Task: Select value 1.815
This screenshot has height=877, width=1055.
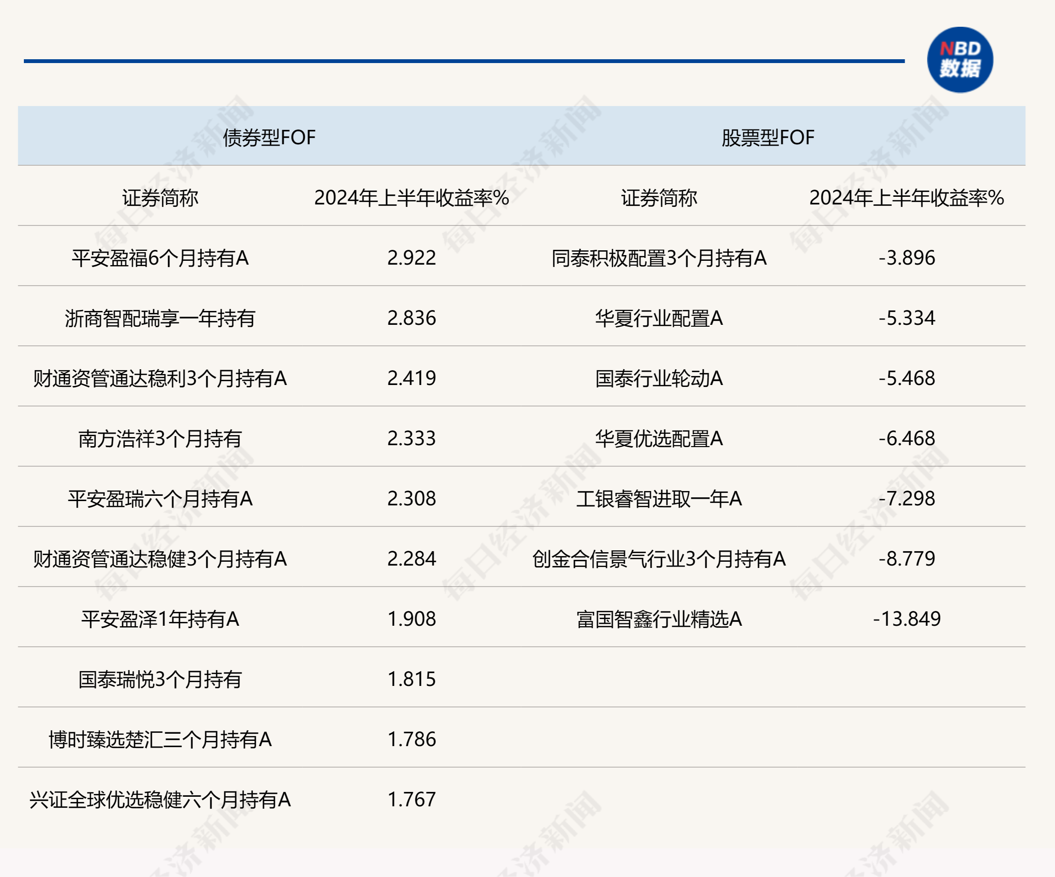Action: (x=411, y=679)
